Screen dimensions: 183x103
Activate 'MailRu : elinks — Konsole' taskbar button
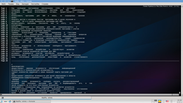click(x=31, y=101)
